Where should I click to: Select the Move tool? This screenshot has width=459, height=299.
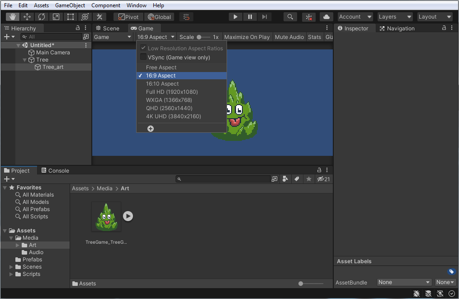pyautogui.click(x=27, y=16)
